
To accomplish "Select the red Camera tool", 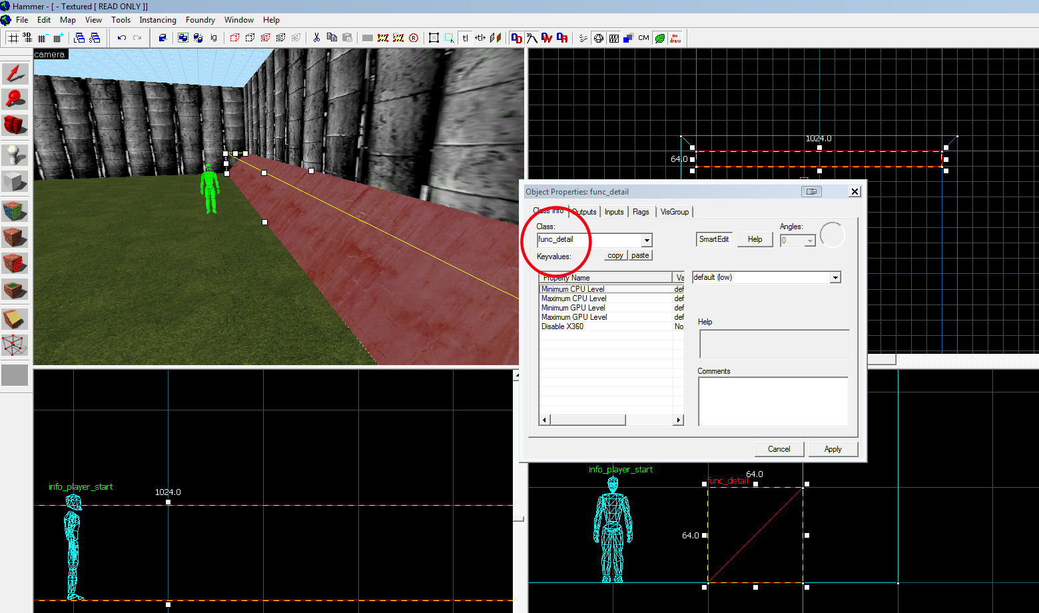I will tap(15, 125).
